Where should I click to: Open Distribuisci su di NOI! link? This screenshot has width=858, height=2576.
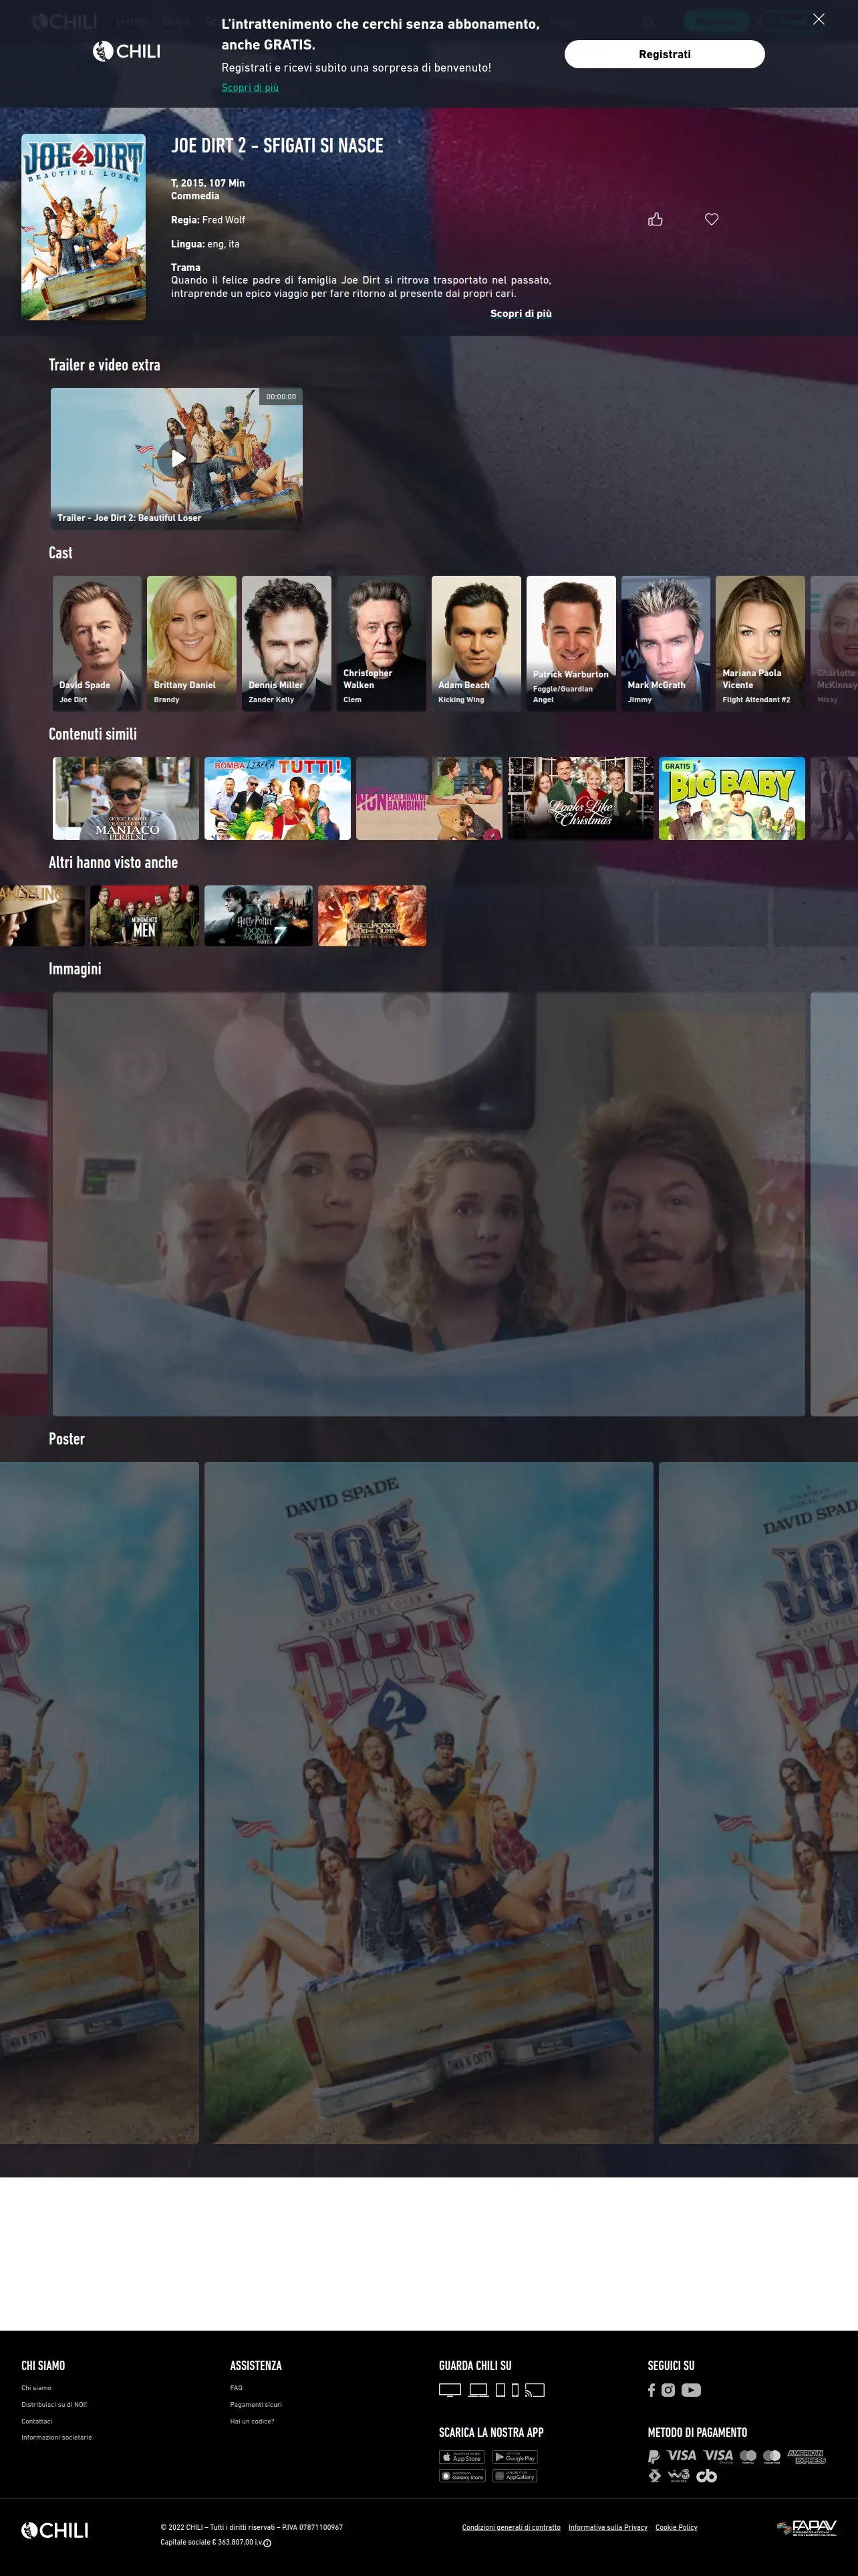(x=54, y=2404)
